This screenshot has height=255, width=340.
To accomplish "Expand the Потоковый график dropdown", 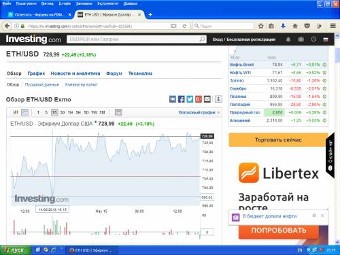I will coord(199,112).
